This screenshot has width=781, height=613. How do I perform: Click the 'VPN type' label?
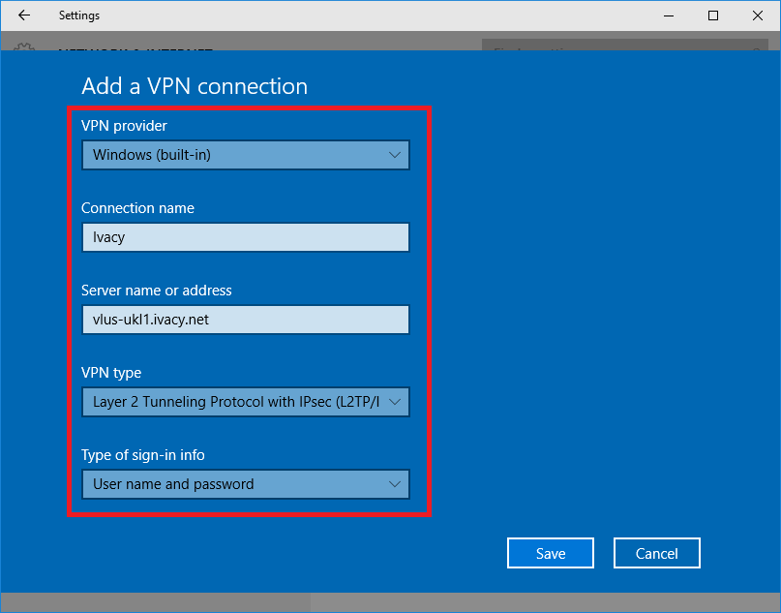[111, 373]
